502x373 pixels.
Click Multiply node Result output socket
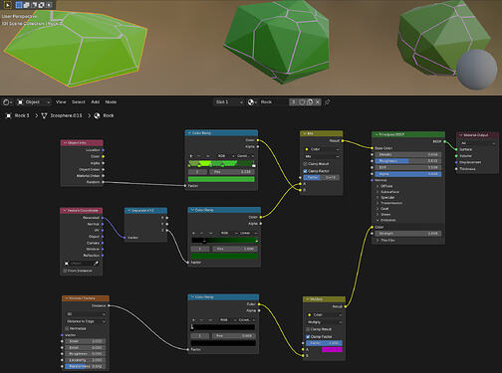pyautogui.click(x=346, y=306)
